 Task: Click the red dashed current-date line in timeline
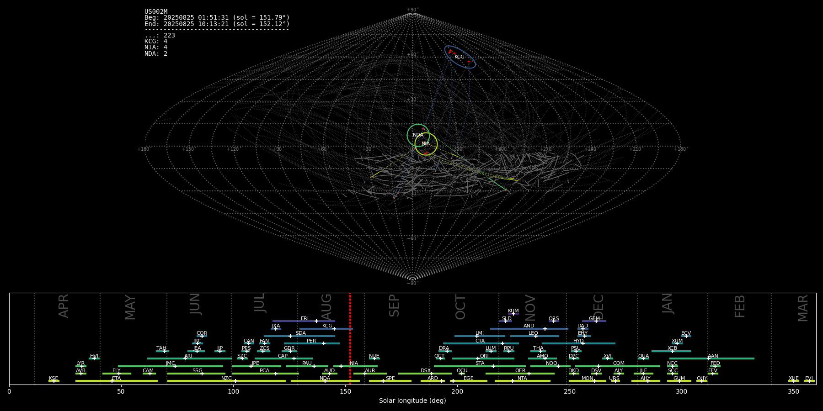click(x=350, y=339)
